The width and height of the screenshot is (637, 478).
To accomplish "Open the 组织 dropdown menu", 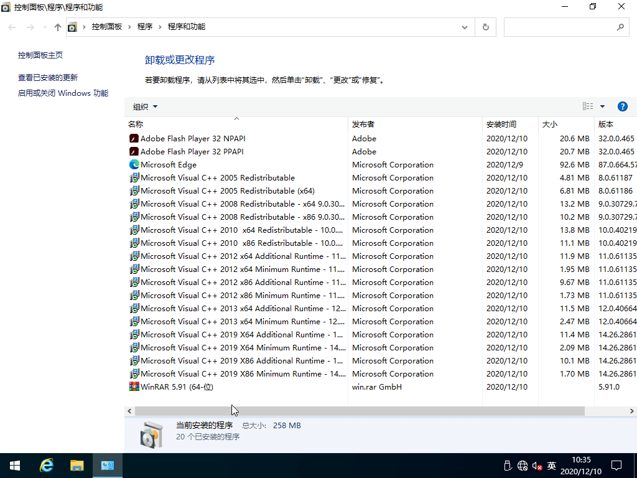I will [x=144, y=106].
